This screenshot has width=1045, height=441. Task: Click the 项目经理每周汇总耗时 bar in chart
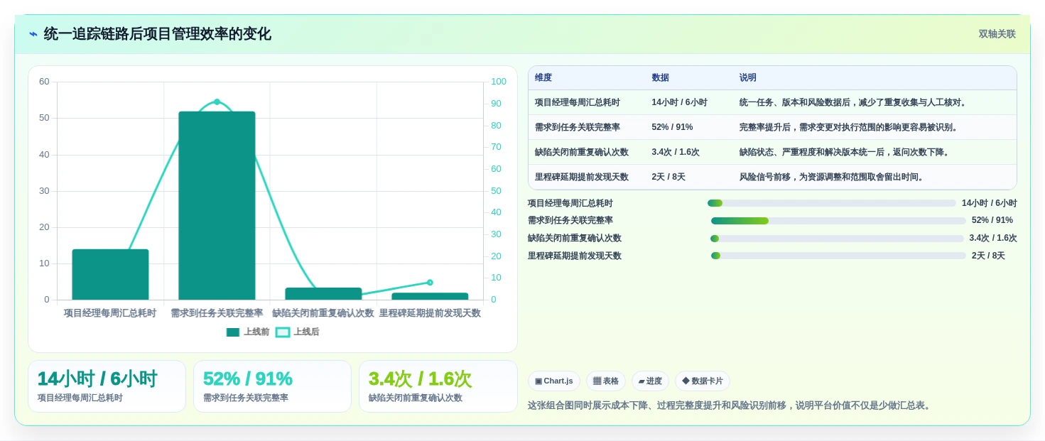point(110,274)
